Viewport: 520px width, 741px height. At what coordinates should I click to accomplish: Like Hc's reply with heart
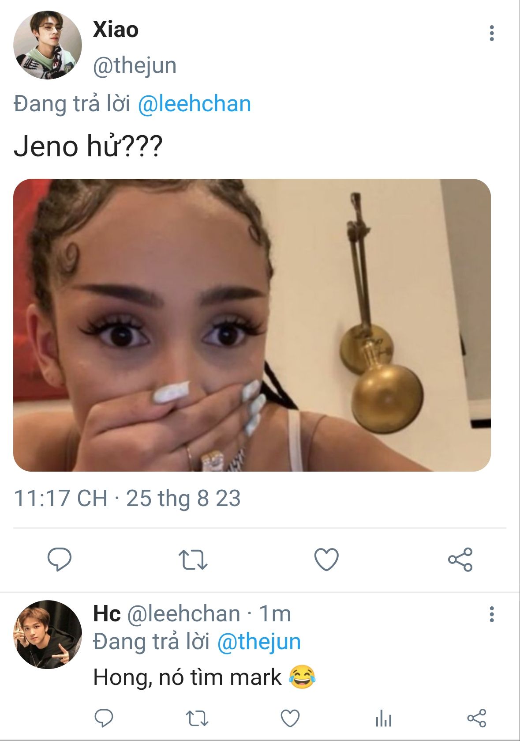[x=290, y=718]
